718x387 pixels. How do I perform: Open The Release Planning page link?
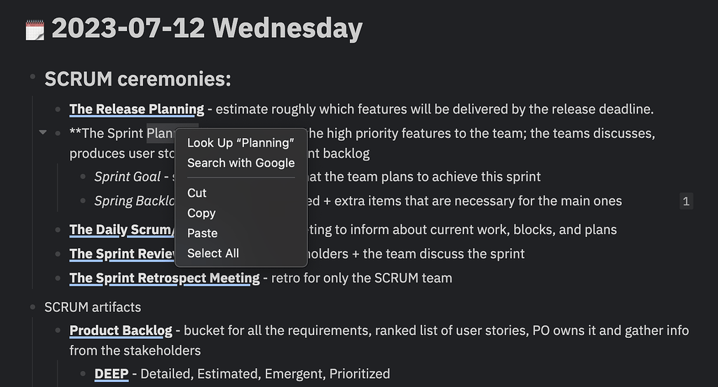tap(137, 109)
